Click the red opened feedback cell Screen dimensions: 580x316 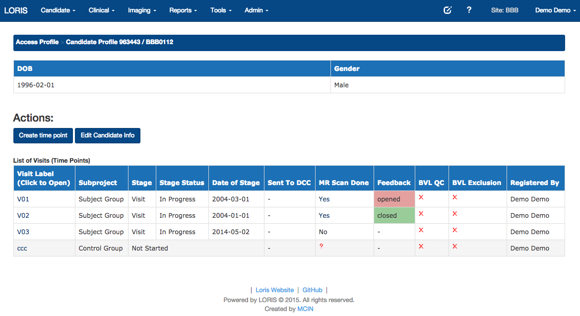394,199
